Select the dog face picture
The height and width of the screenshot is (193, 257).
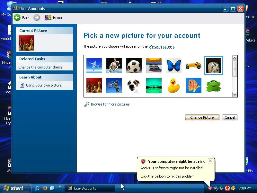134,86
